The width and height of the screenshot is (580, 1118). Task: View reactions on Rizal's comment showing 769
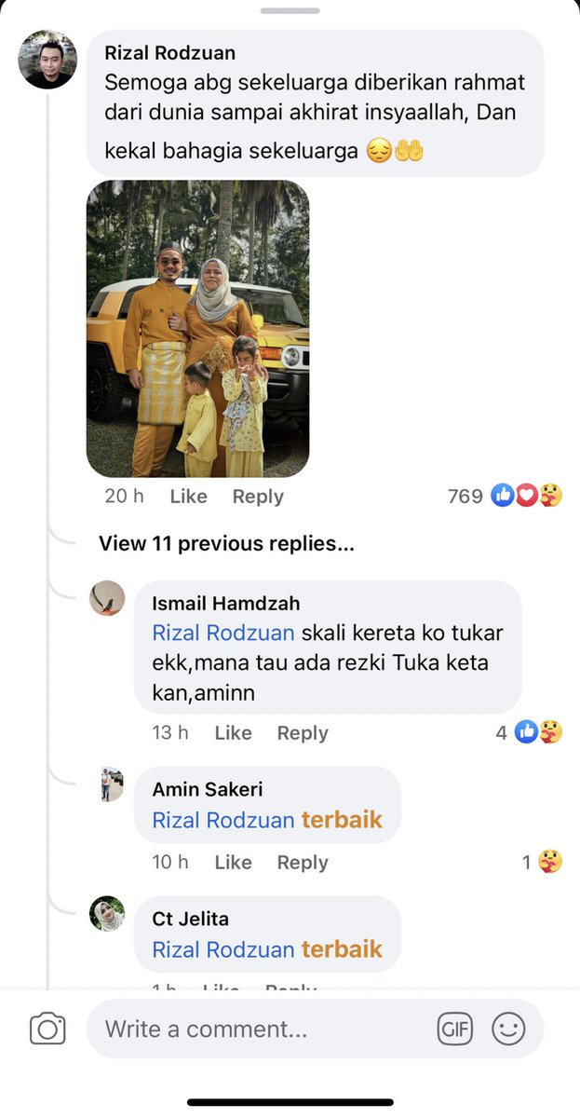tap(506, 497)
